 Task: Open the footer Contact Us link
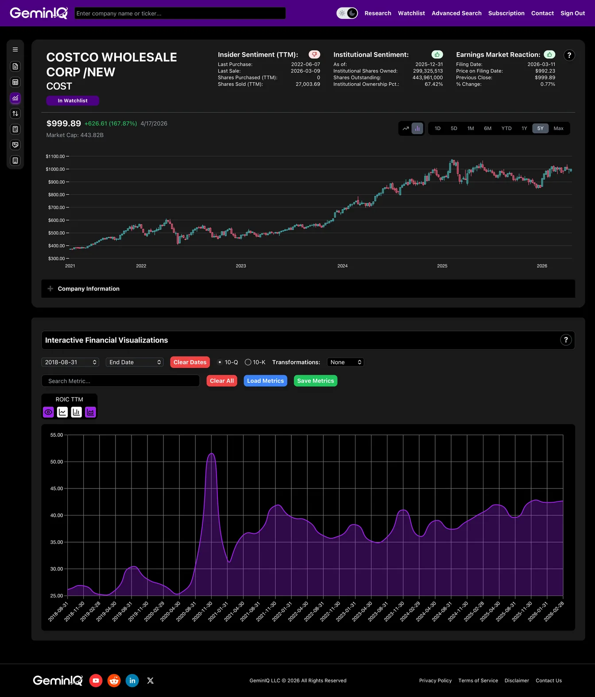tap(549, 681)
